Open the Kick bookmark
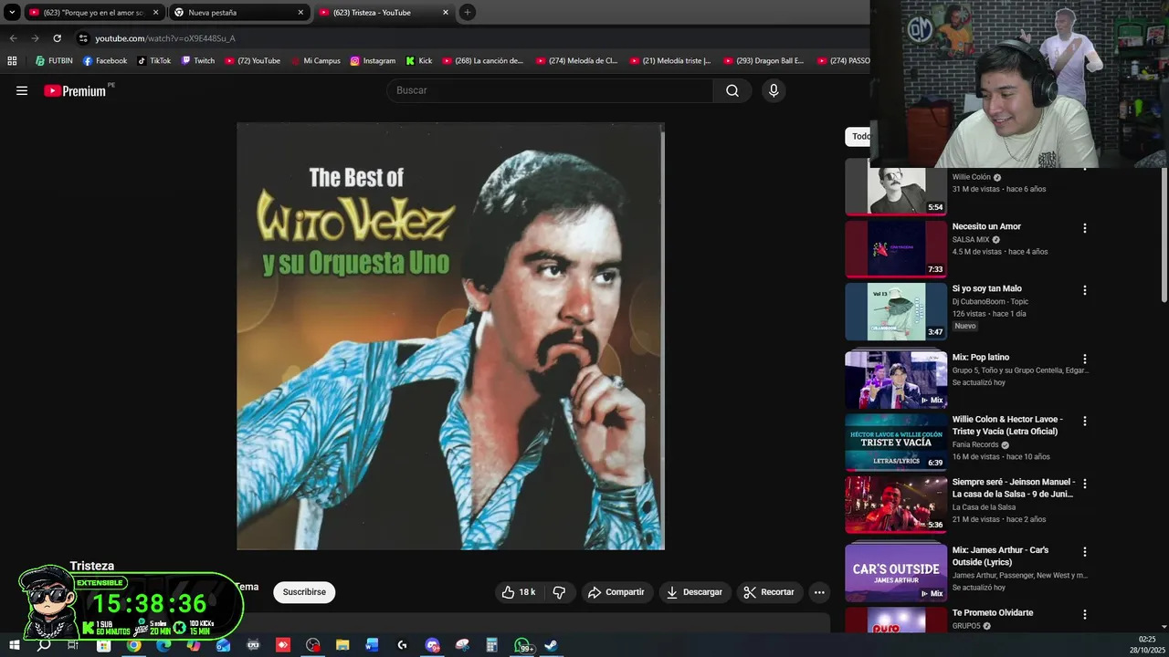The height and width of the screenshot is (657, 1169). pos(418,61)
